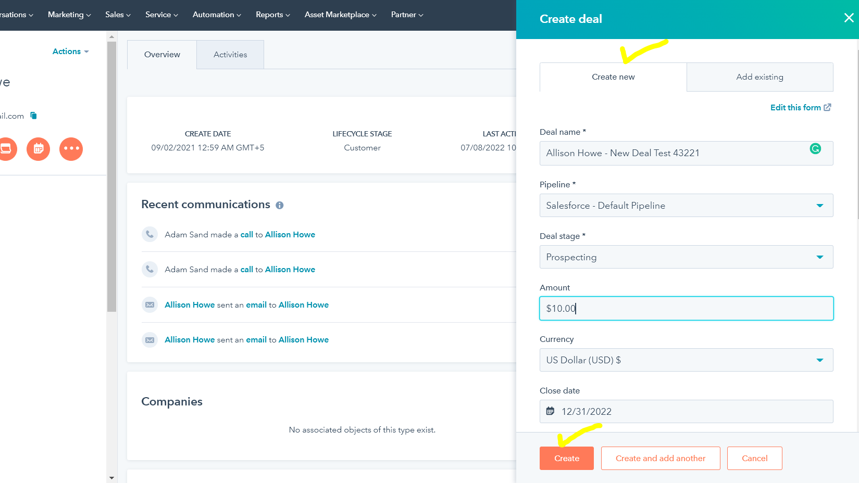This screenshot has width=859, height=483.
Task: Switch to the Add existing tab
Action: tap(760, 77)
